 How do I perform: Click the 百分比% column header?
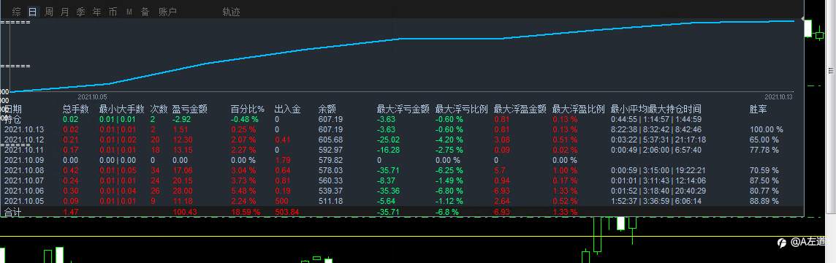[x=248, y=110]
